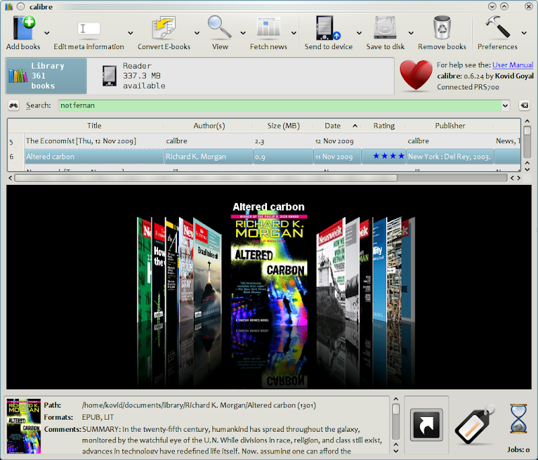Sort by Author(s) column header

pyautogui.click(x=208, y=126)
